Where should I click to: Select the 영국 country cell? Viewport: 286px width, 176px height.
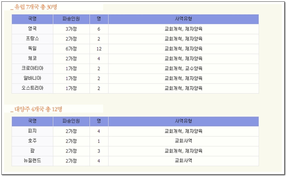(32, 29)
